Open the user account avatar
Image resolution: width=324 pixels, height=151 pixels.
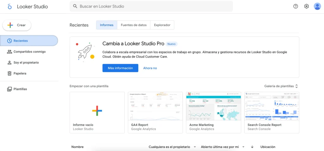pos(317,6)
